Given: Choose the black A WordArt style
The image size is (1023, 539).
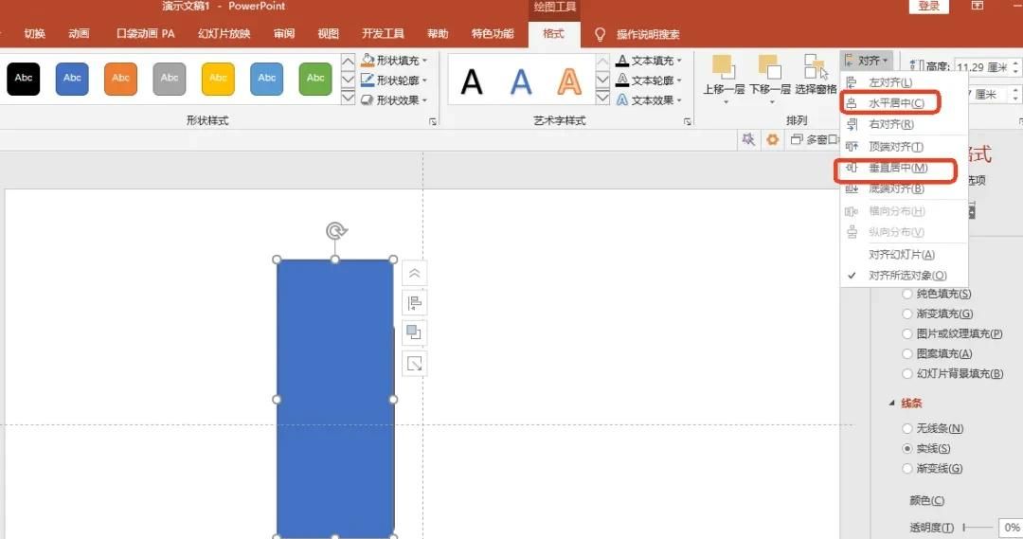Looking at the screenshot, I should (472, 82).
